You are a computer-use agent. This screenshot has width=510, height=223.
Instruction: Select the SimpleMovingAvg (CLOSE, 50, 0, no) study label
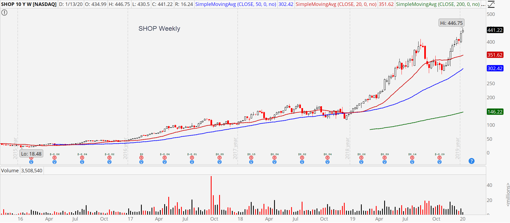point(236,4)
